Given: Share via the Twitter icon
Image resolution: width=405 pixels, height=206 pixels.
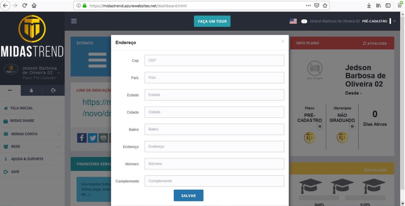Looking at the screenshot, I should pos(93,138).
